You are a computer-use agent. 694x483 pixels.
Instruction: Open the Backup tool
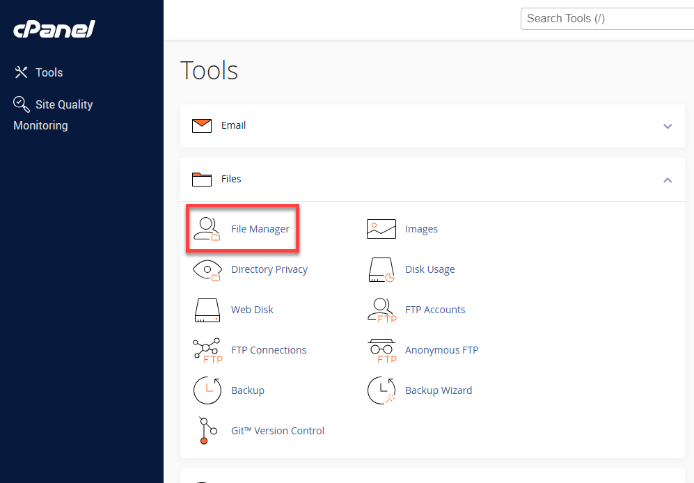point(247,390)
